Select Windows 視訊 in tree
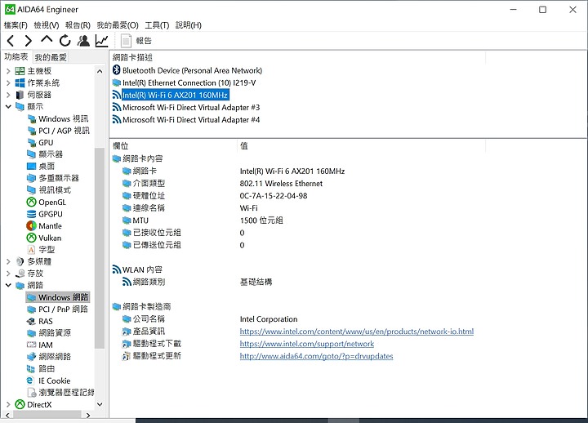This screenshot has height=423, width=588. click(58, 119)
